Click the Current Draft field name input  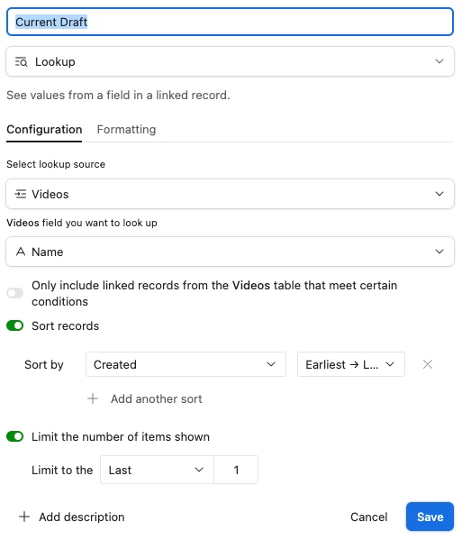click(x=231, y=22)
